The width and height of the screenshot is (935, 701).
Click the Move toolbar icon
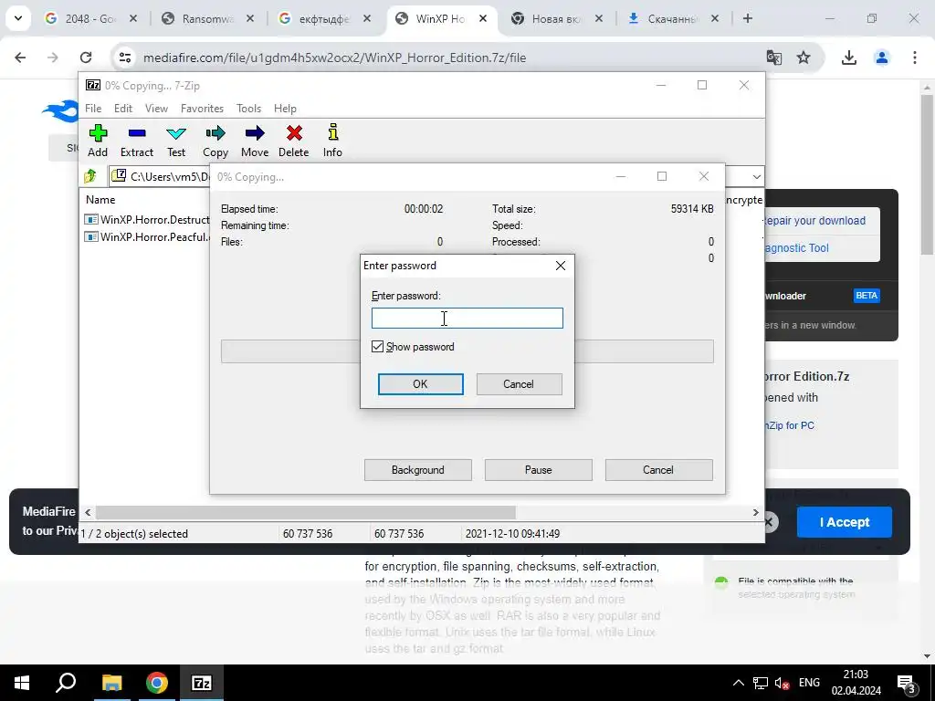coord(255,141)
